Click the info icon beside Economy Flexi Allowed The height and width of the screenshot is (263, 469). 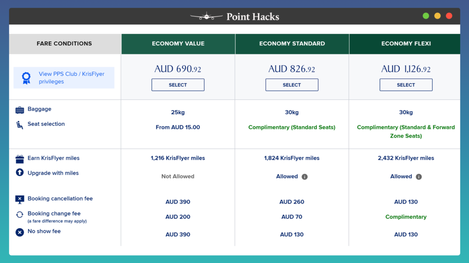pos(418,176)
